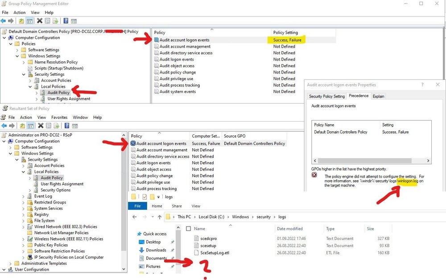This screenshot has height=280, width=446.
Task: Click the Export List icon in the toolbar
Action: coord(56,20)
